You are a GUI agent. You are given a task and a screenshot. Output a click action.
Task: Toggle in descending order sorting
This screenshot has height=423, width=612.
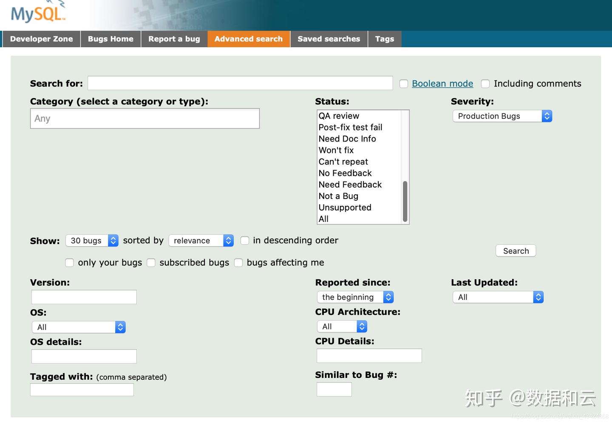click(245, 240)
